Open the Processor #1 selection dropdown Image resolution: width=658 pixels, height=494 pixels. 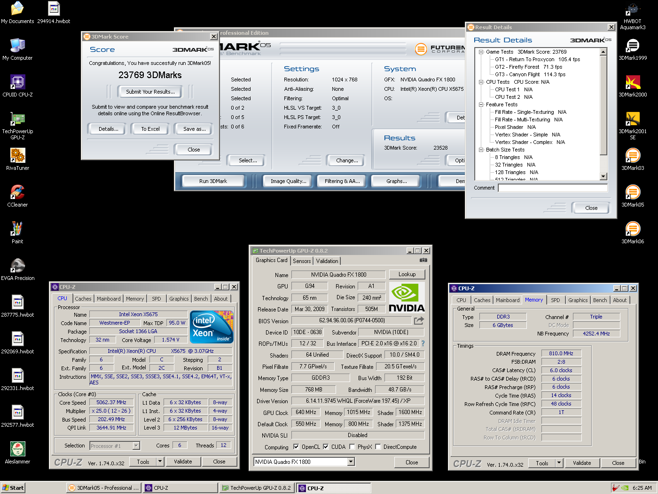(x=136, y=446)
